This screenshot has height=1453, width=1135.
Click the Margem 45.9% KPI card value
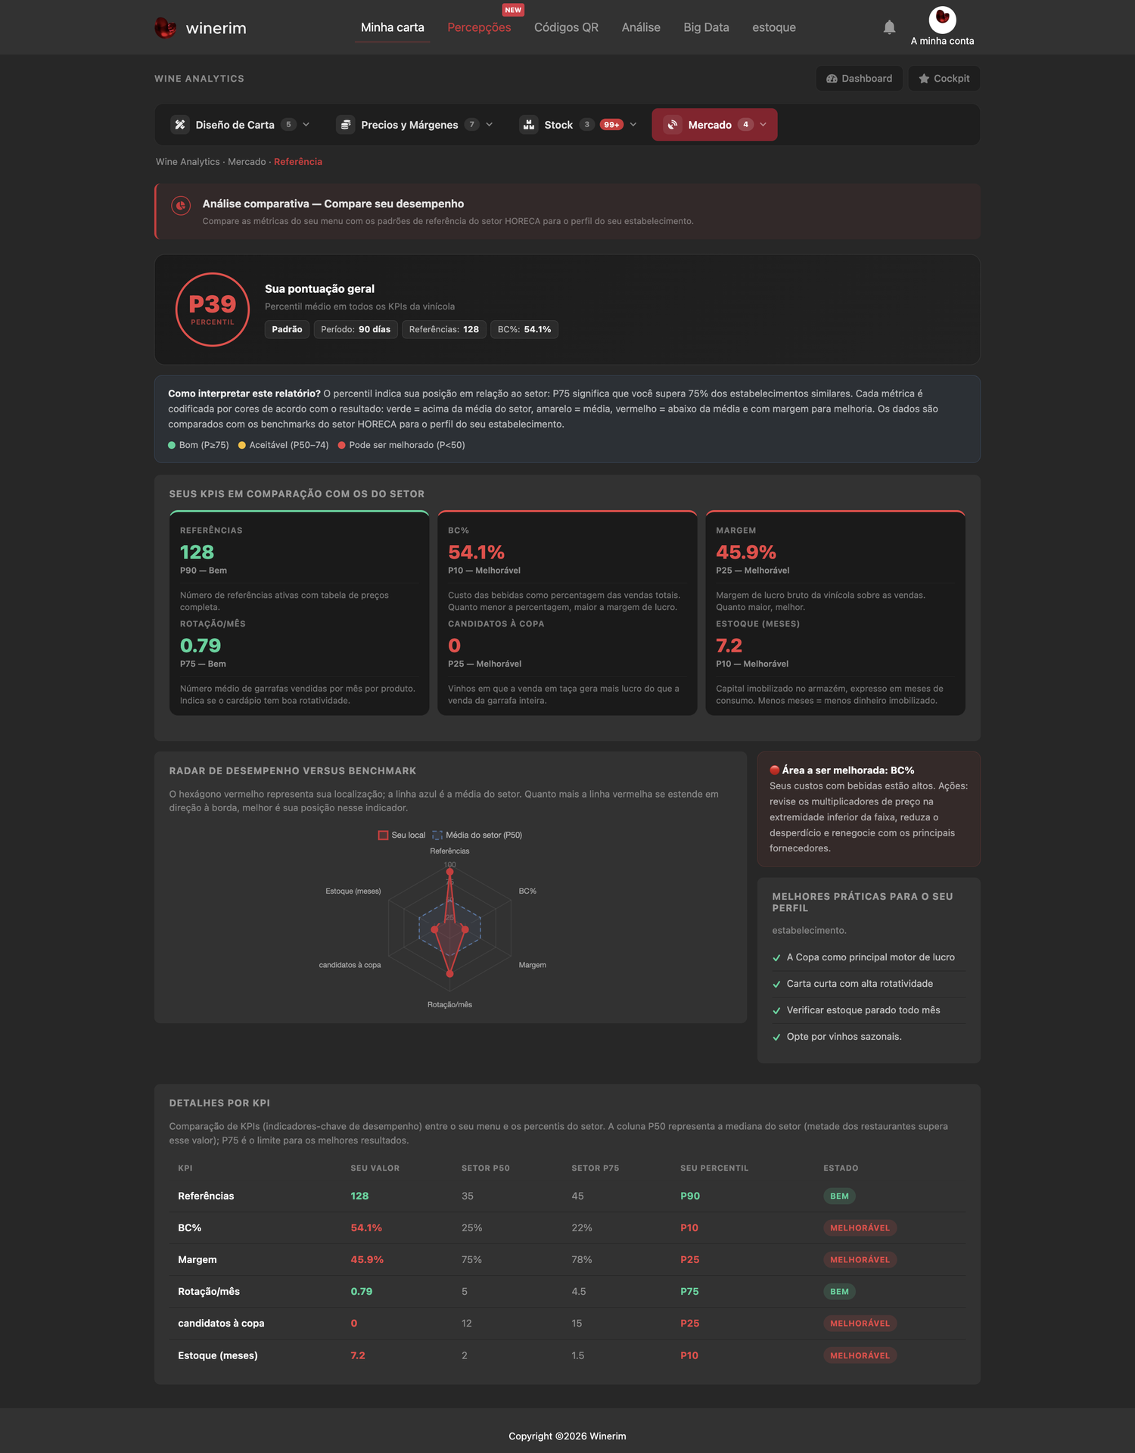point(746,552)
